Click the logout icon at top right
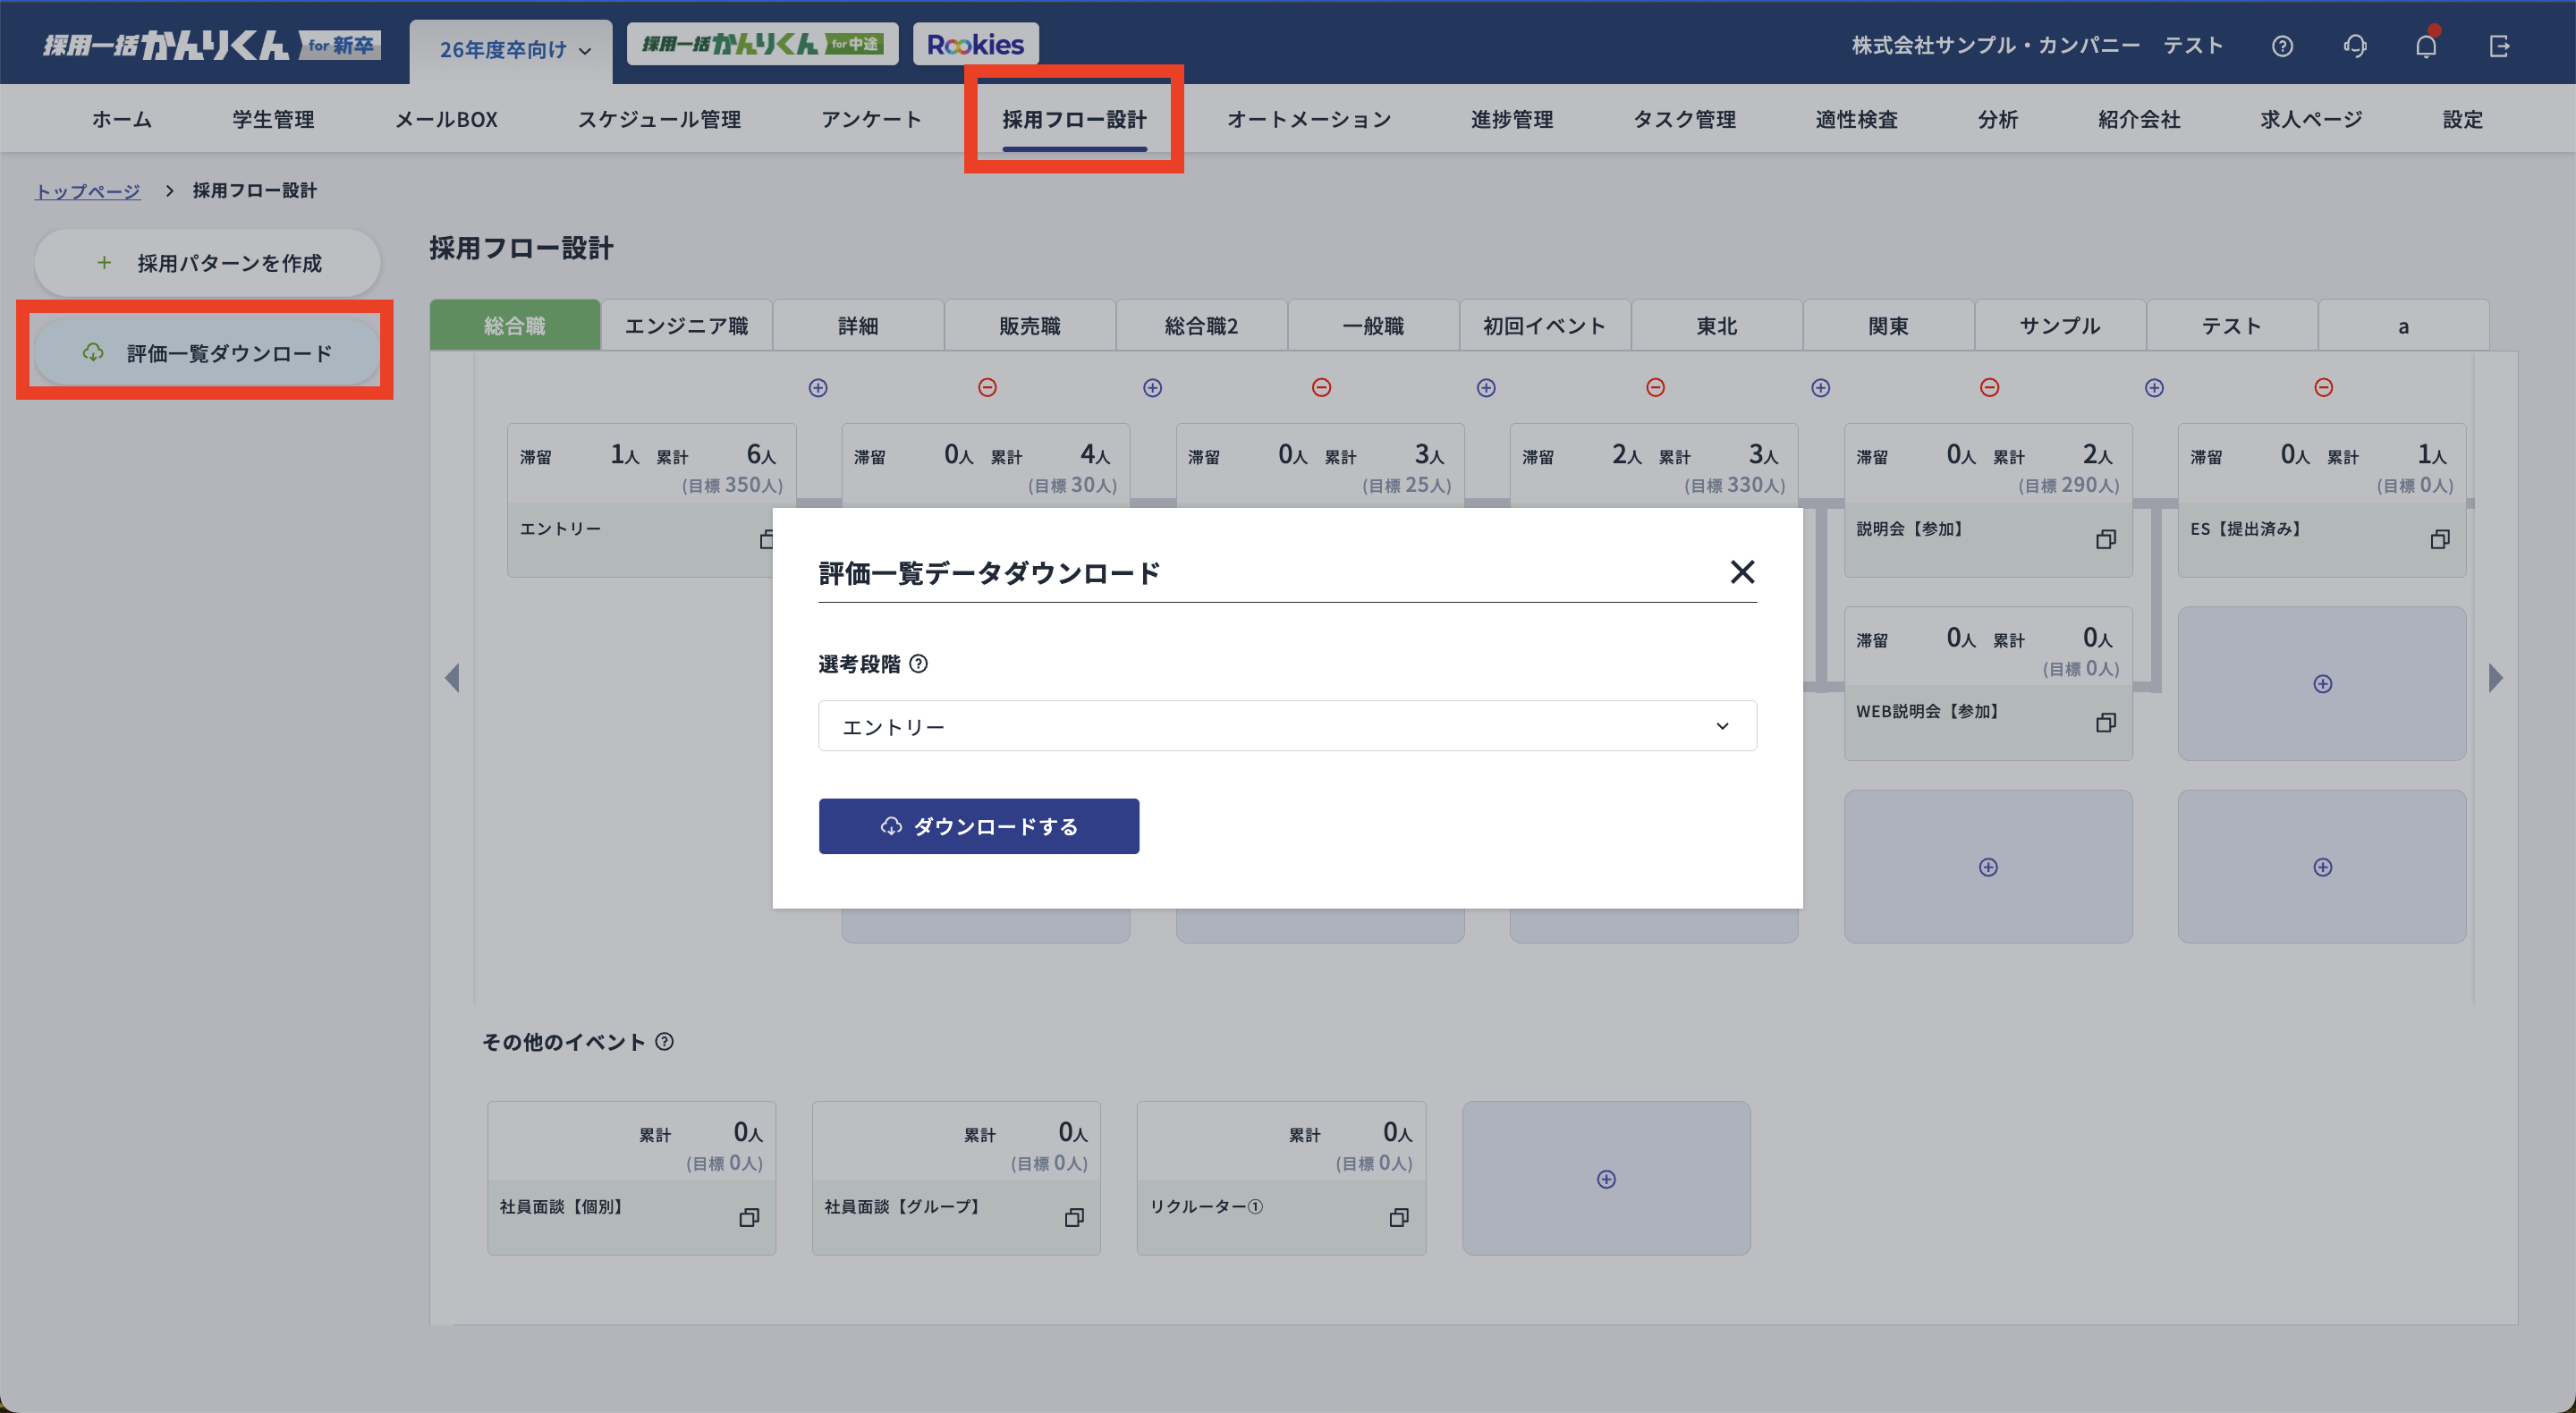 tap(2500, 45)
